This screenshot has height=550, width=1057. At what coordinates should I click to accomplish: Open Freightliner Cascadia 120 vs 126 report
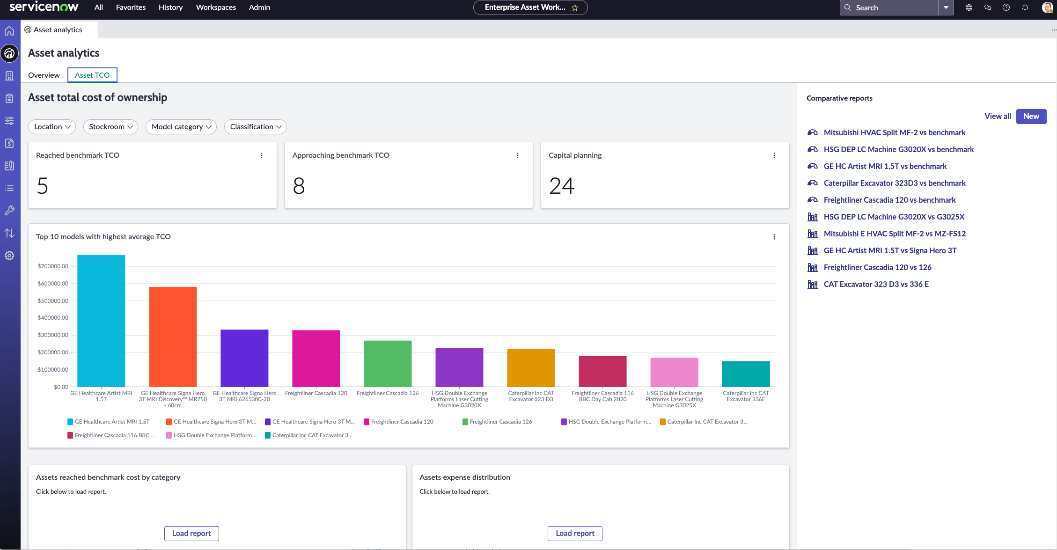tap(878, 268)
